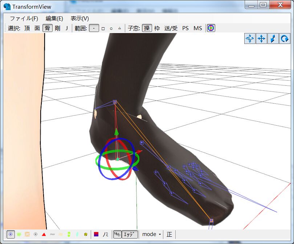This screenshot has height=244, width=294.
Task: Click the 送/受 button
Action: point(171,28)
